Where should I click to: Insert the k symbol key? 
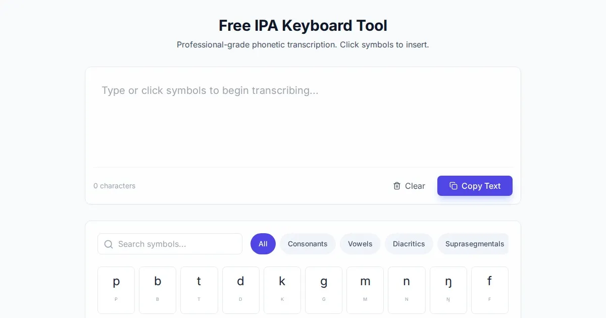[x=282, y=290]
